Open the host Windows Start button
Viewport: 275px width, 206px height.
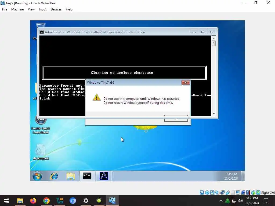(x=6, y=201)
